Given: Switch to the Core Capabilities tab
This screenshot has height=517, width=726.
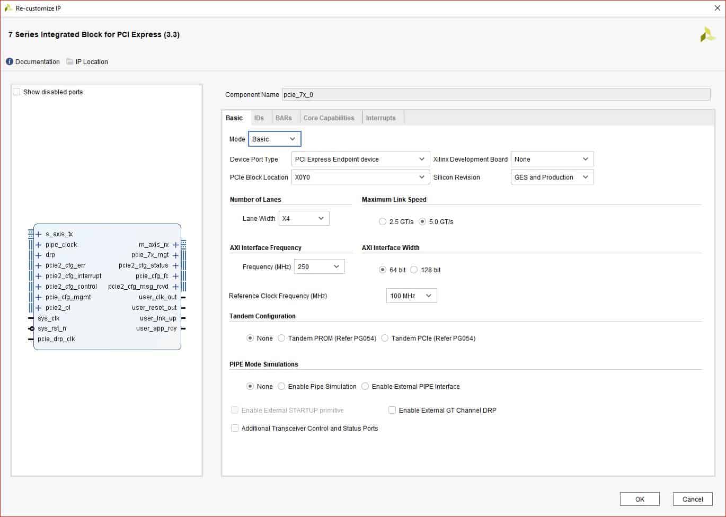Looking at the screenshot, I should click(x=329, y=118).
